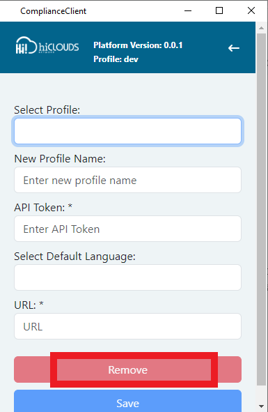Click the Select Profile: label

[47, 110]
